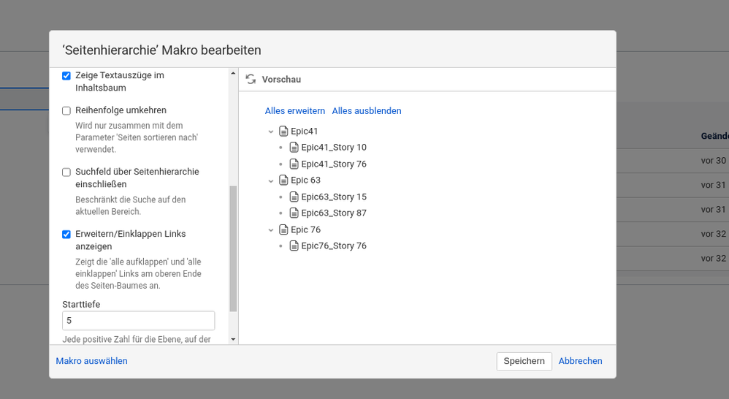This screenshot has width=729, height=399.
Task: Collapse the Epic 63 tree node chevron
Action: tap(270, 181)
